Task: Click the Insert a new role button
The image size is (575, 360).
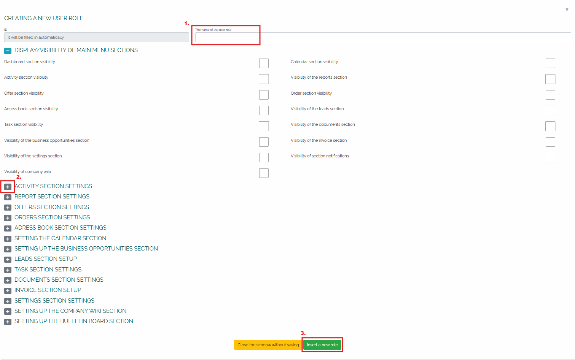Action: [322, 345]
